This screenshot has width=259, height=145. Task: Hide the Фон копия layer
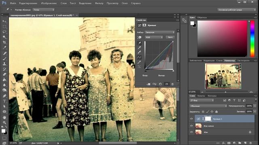pyautogui.click(x=191, y=126)
